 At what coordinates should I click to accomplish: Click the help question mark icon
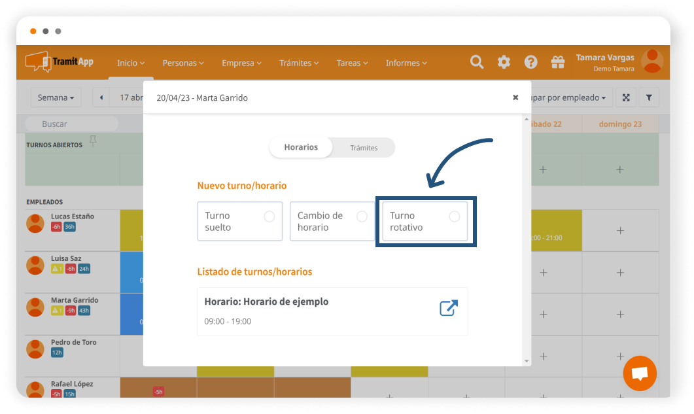(530, 62)
